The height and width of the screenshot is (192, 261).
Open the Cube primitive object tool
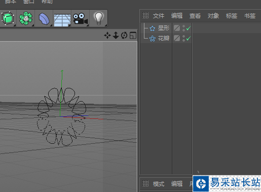coord(8,18)
